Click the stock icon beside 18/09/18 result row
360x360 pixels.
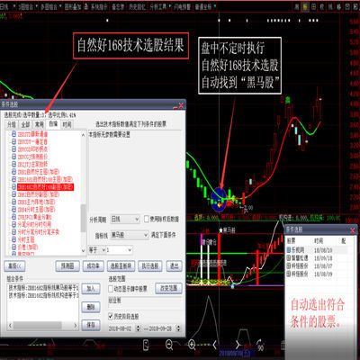pyautogui.click(x=289, y=257)
